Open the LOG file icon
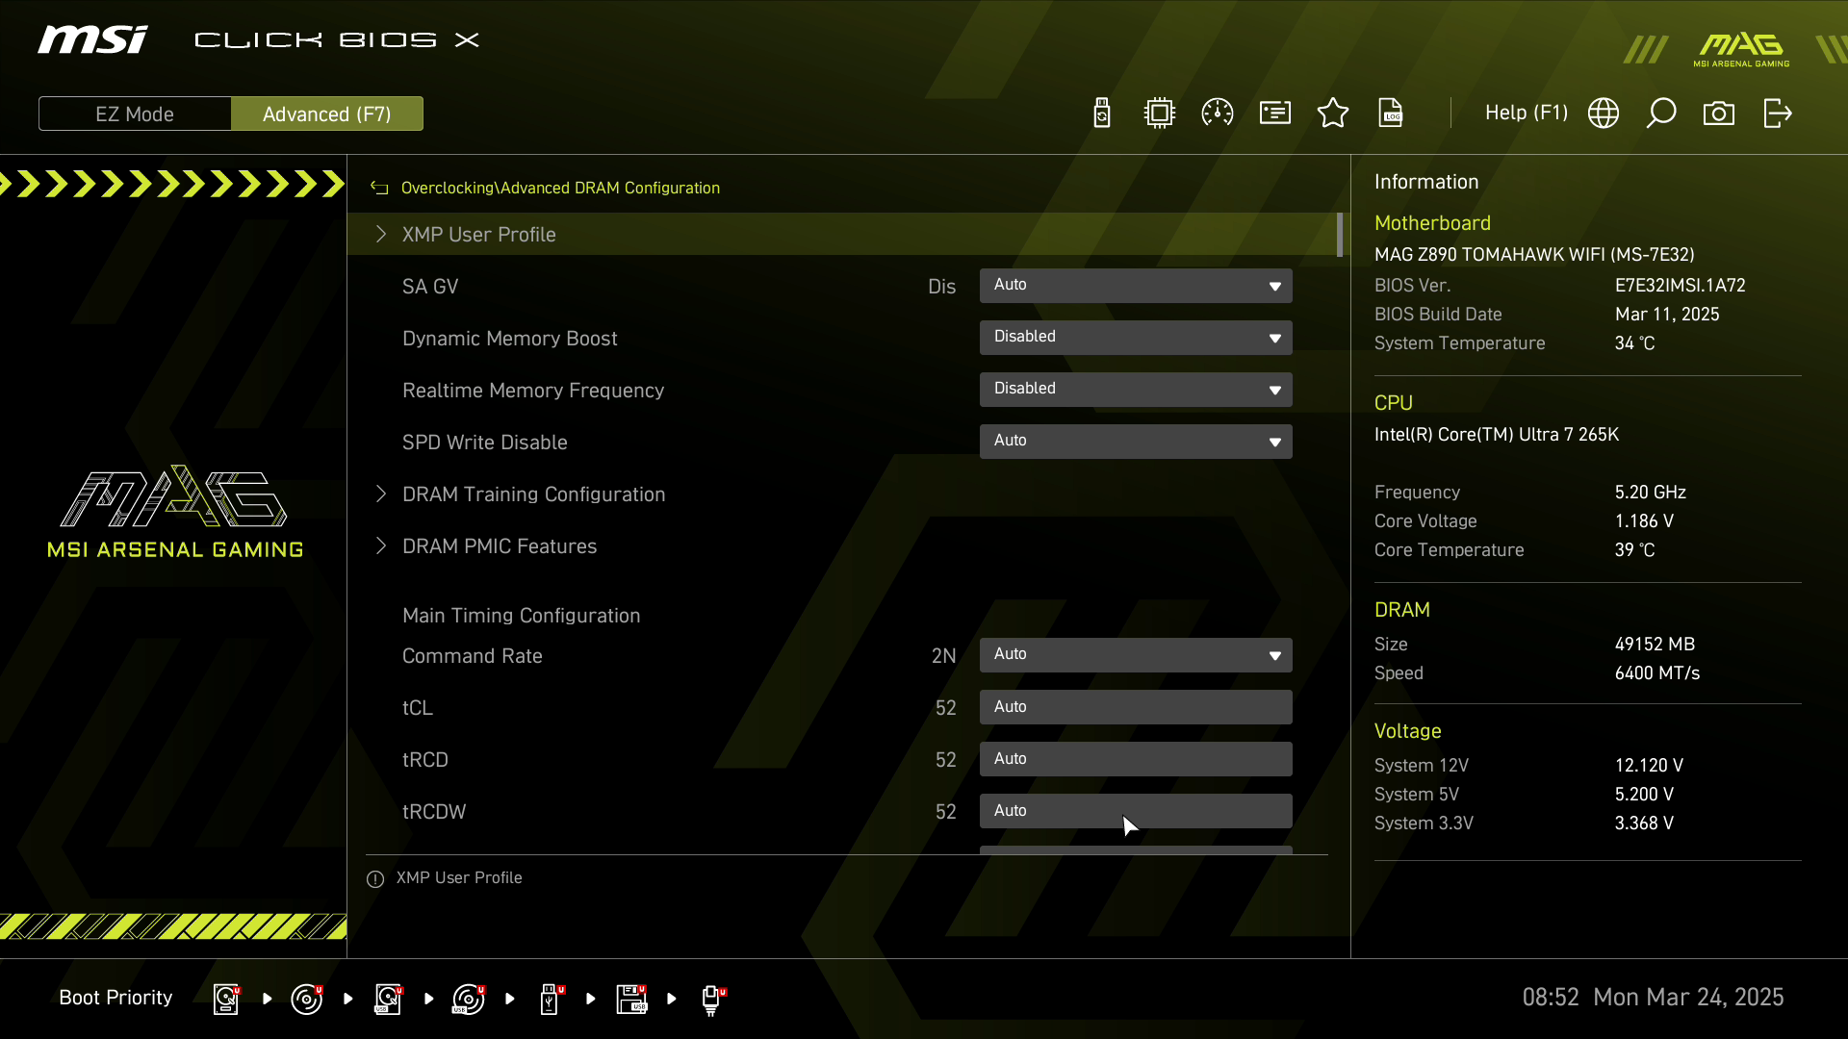Viewport: 1848px width, 1039px height. click(x=1391, y=114)
